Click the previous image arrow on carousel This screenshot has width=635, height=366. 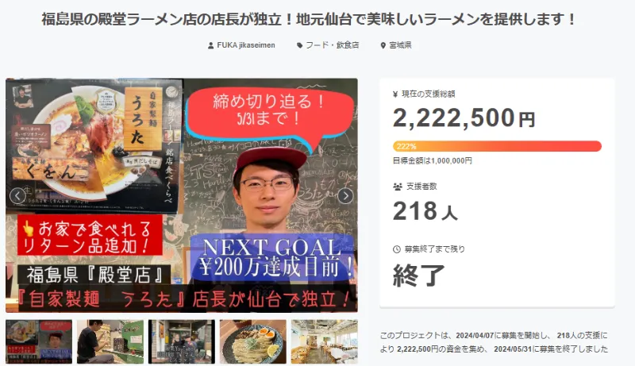(x=17, y=196)
